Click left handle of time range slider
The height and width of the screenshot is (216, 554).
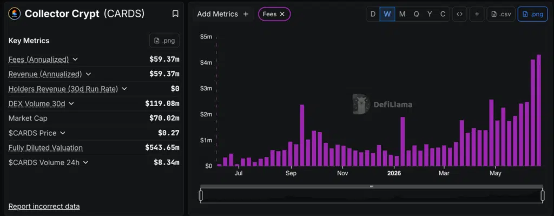tap(201, 195)
